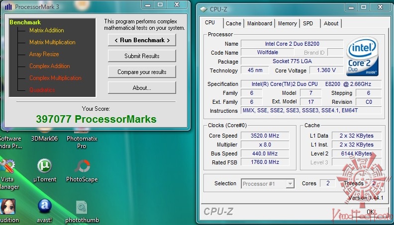The width and height of the screenshot is (394, 225).
Task: Click the Multiplier value x 8.0
Action: coord(265,145)
